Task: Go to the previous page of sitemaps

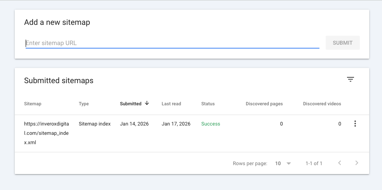Action: tap(340, 163)
